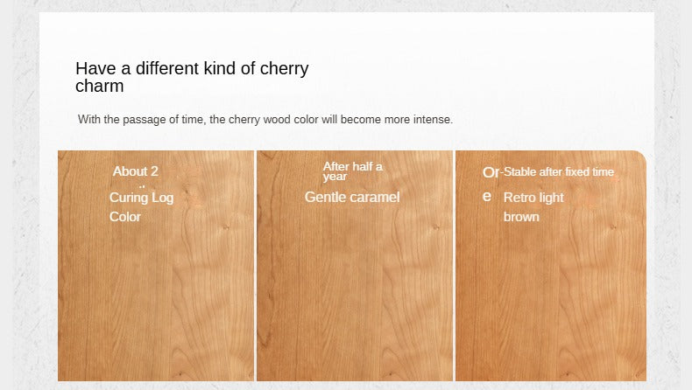The image size is (692, 390).
Task: Open the middle cherry wood sample image
Action: coord(354,297)
